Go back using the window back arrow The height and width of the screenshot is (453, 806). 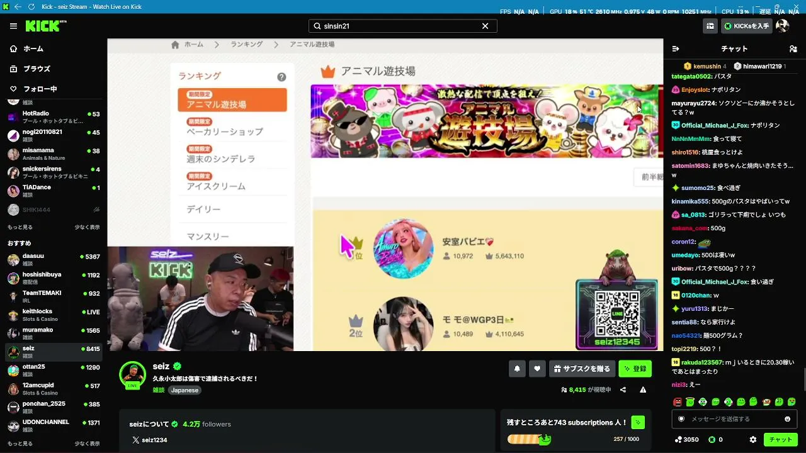click(18, 7)
